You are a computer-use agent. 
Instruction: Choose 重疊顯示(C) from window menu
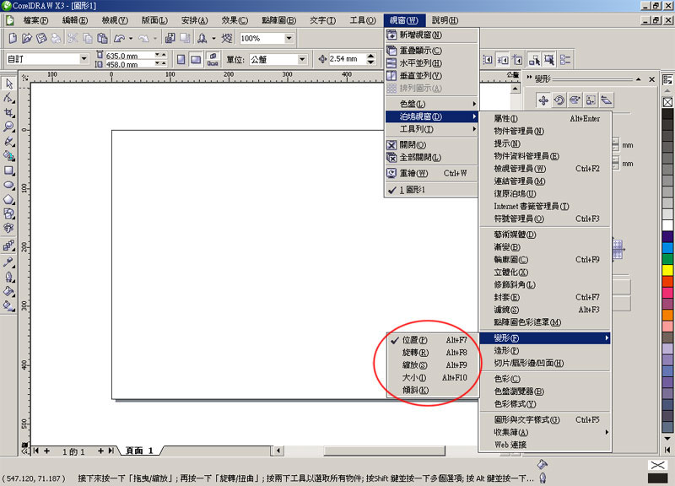[431, 51]
